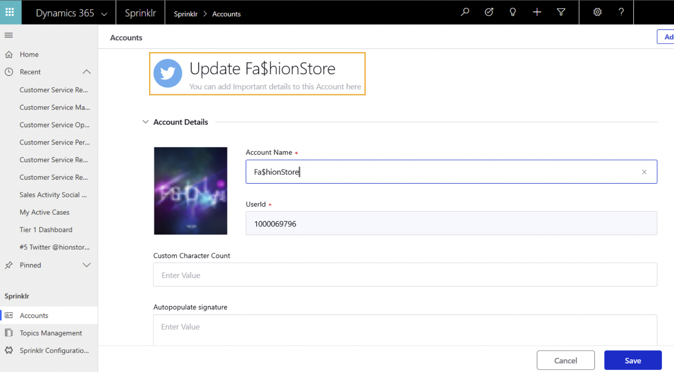Click Accounts in the breadcrumb
674x372 pixels.
[x=226, y=14]
